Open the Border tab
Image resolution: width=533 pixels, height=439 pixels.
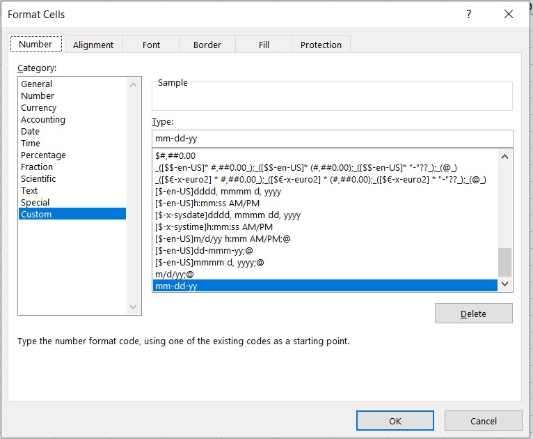(207, 45)
